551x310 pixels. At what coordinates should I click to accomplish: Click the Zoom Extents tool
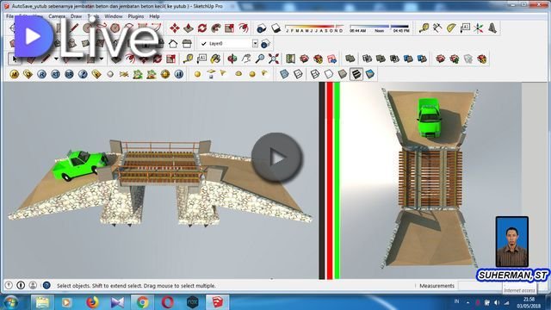tap(274, 59)
